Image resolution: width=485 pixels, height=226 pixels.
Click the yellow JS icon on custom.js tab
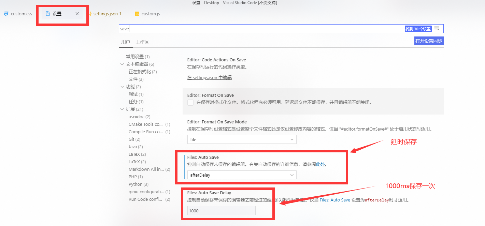137,14
